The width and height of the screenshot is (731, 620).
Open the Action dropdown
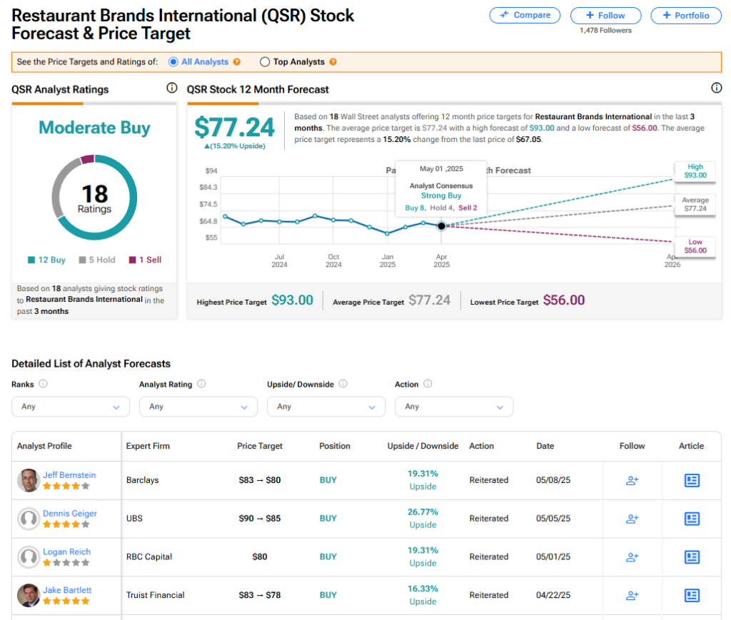tap(453, 406)
